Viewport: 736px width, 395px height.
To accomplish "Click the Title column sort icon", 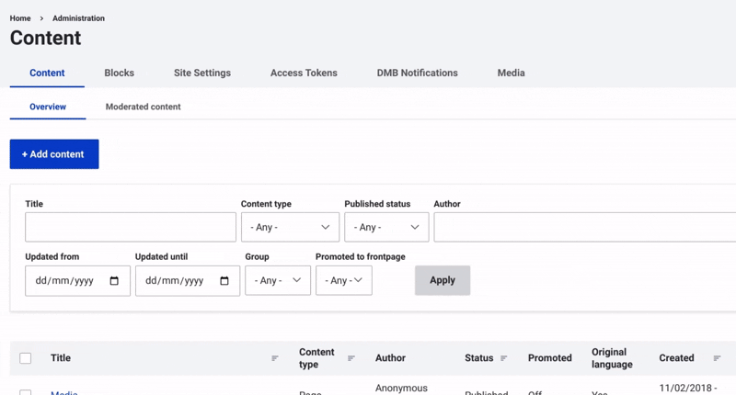I will 274,358.
